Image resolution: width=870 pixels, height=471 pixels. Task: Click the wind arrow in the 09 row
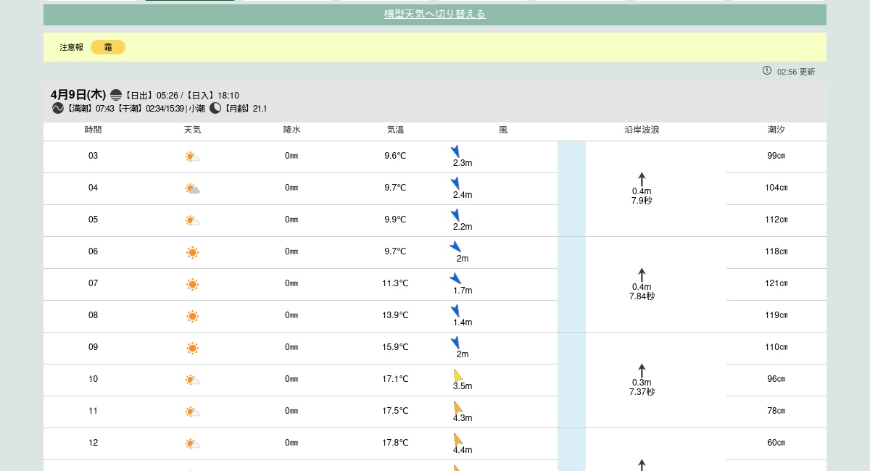click(455, 343)
